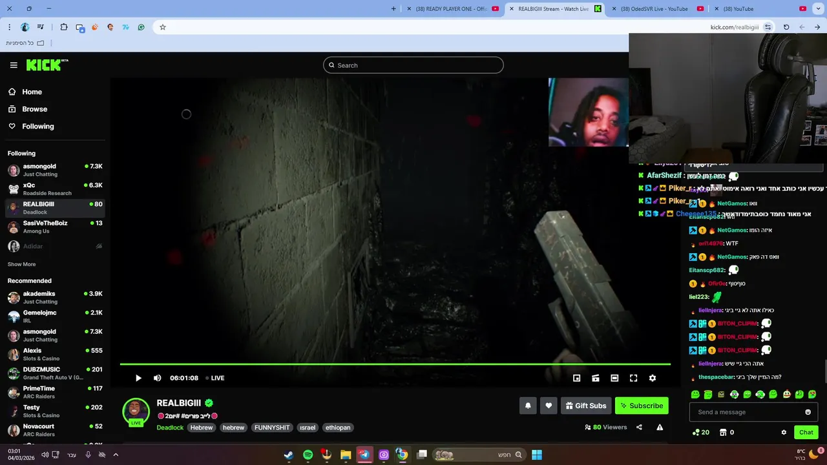
Task: Report stream with warning triangle icon
Action: tap(660, 427)
